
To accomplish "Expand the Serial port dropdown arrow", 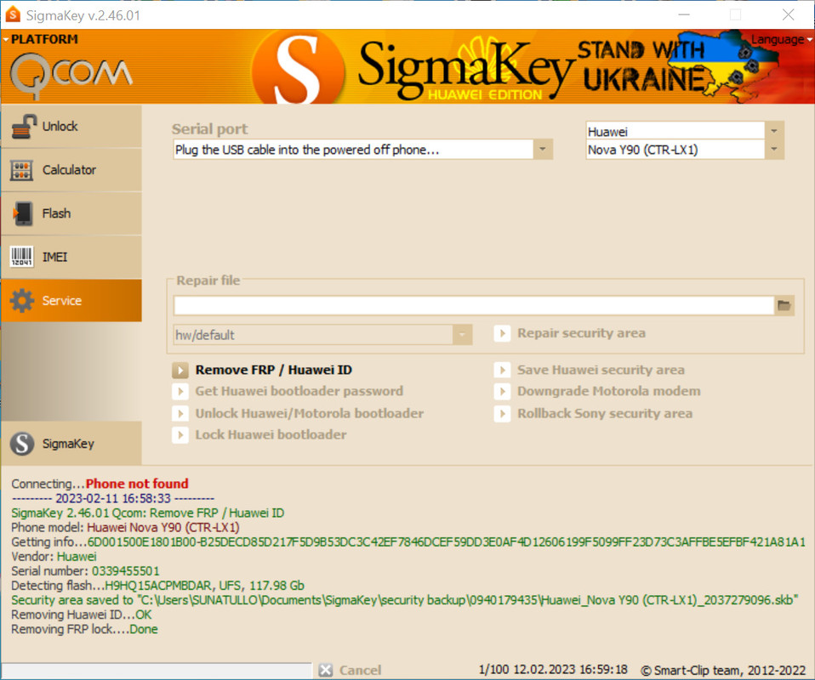I will [x=543, y=150].
